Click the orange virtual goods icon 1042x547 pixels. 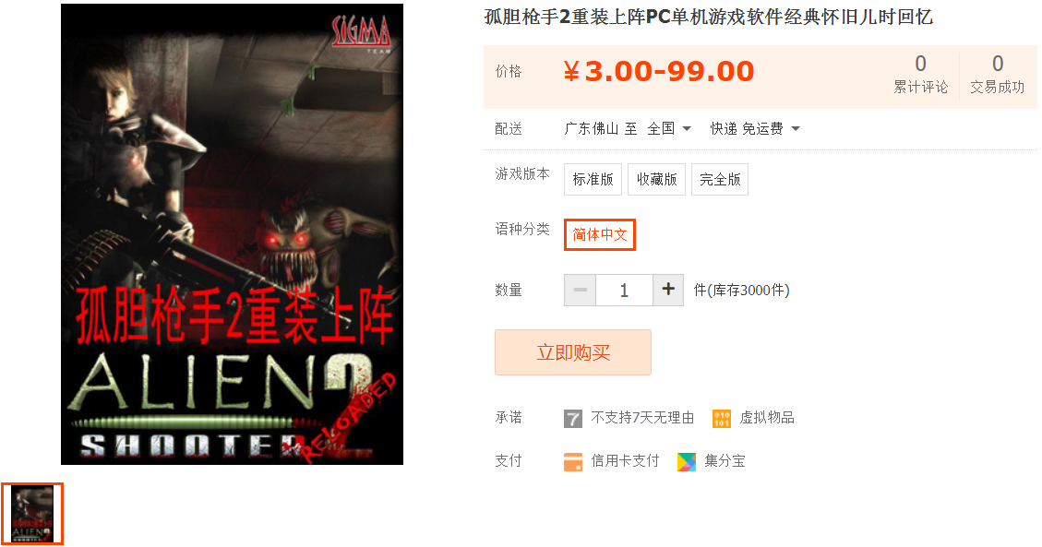722,418
